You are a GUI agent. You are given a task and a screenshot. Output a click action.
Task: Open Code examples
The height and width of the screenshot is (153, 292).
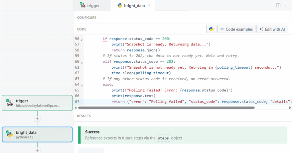click(x=236, y=29)
